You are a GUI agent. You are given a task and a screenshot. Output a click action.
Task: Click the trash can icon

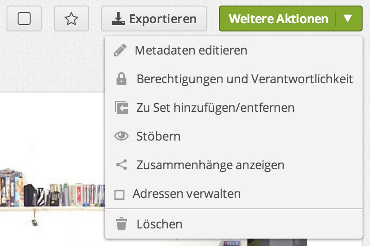121,225
